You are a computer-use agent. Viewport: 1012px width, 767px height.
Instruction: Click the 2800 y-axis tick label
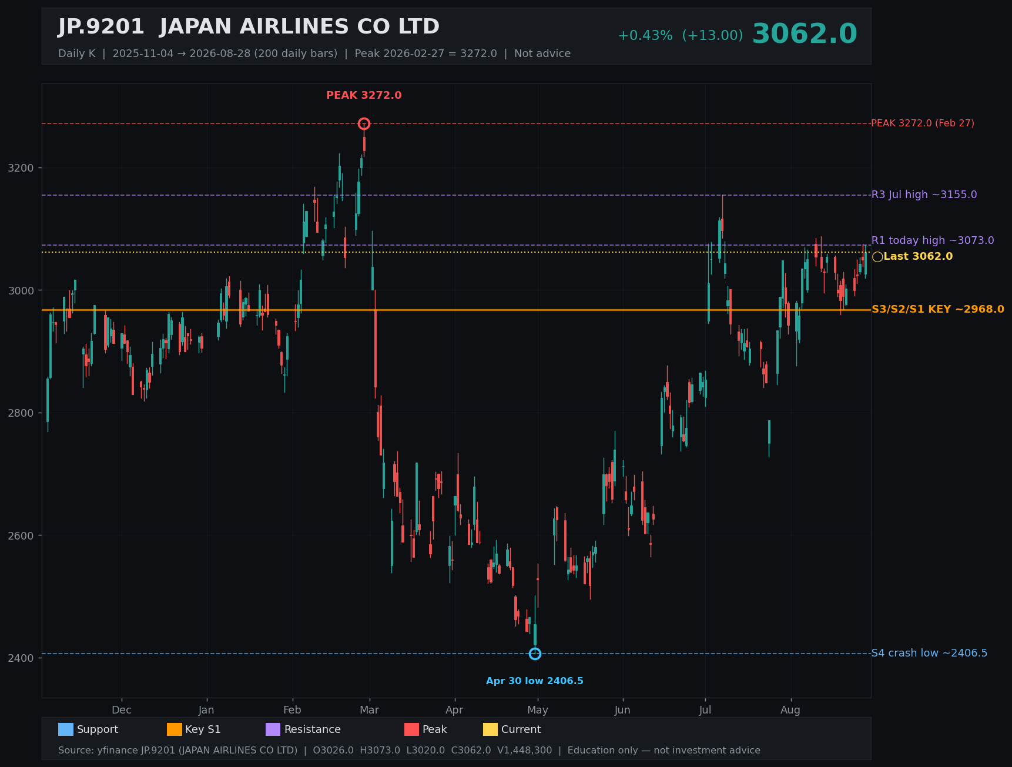(21, 413)
